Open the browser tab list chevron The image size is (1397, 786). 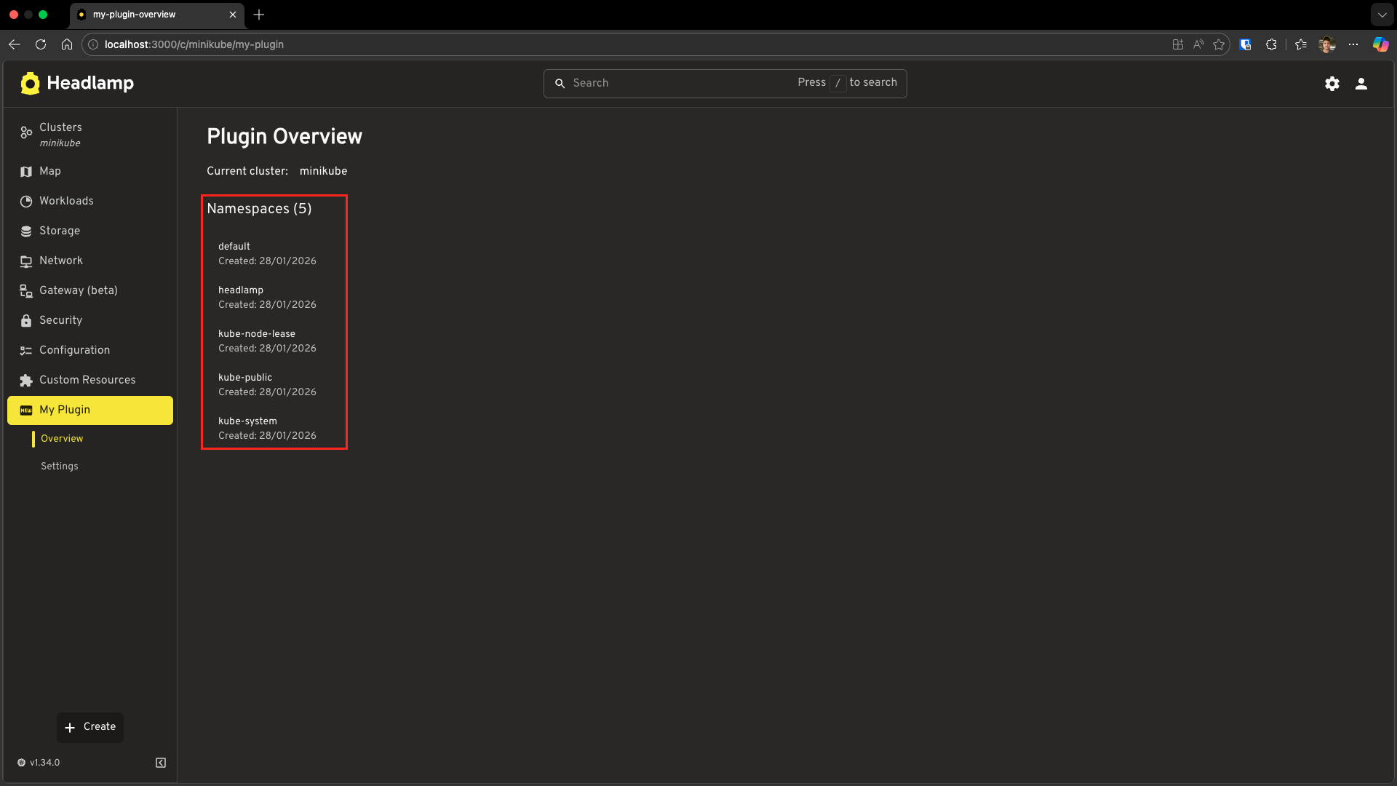tap(1382, 15)
